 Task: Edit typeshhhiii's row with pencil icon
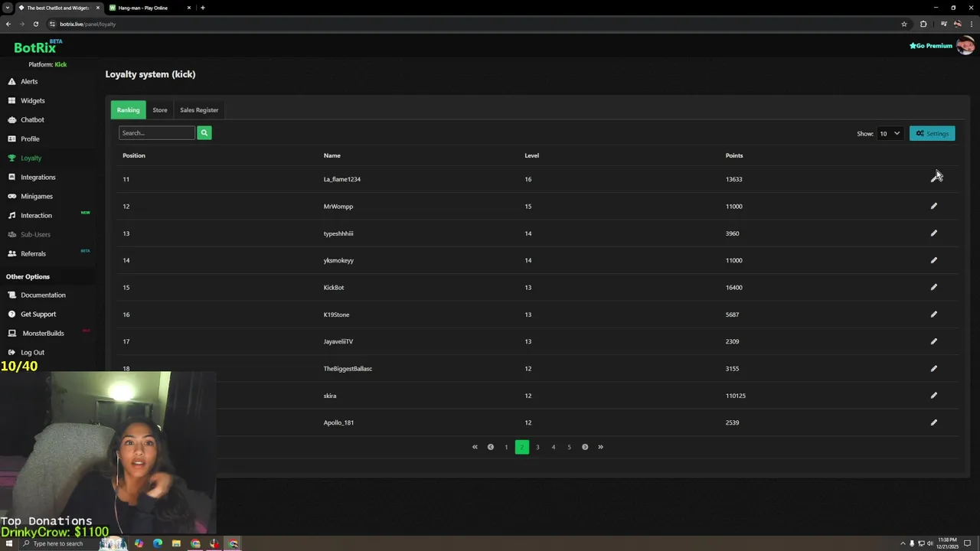(933, 233)
